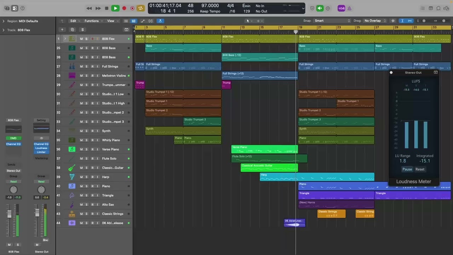Toggle the Flex view icon

[x=151, y=21]
